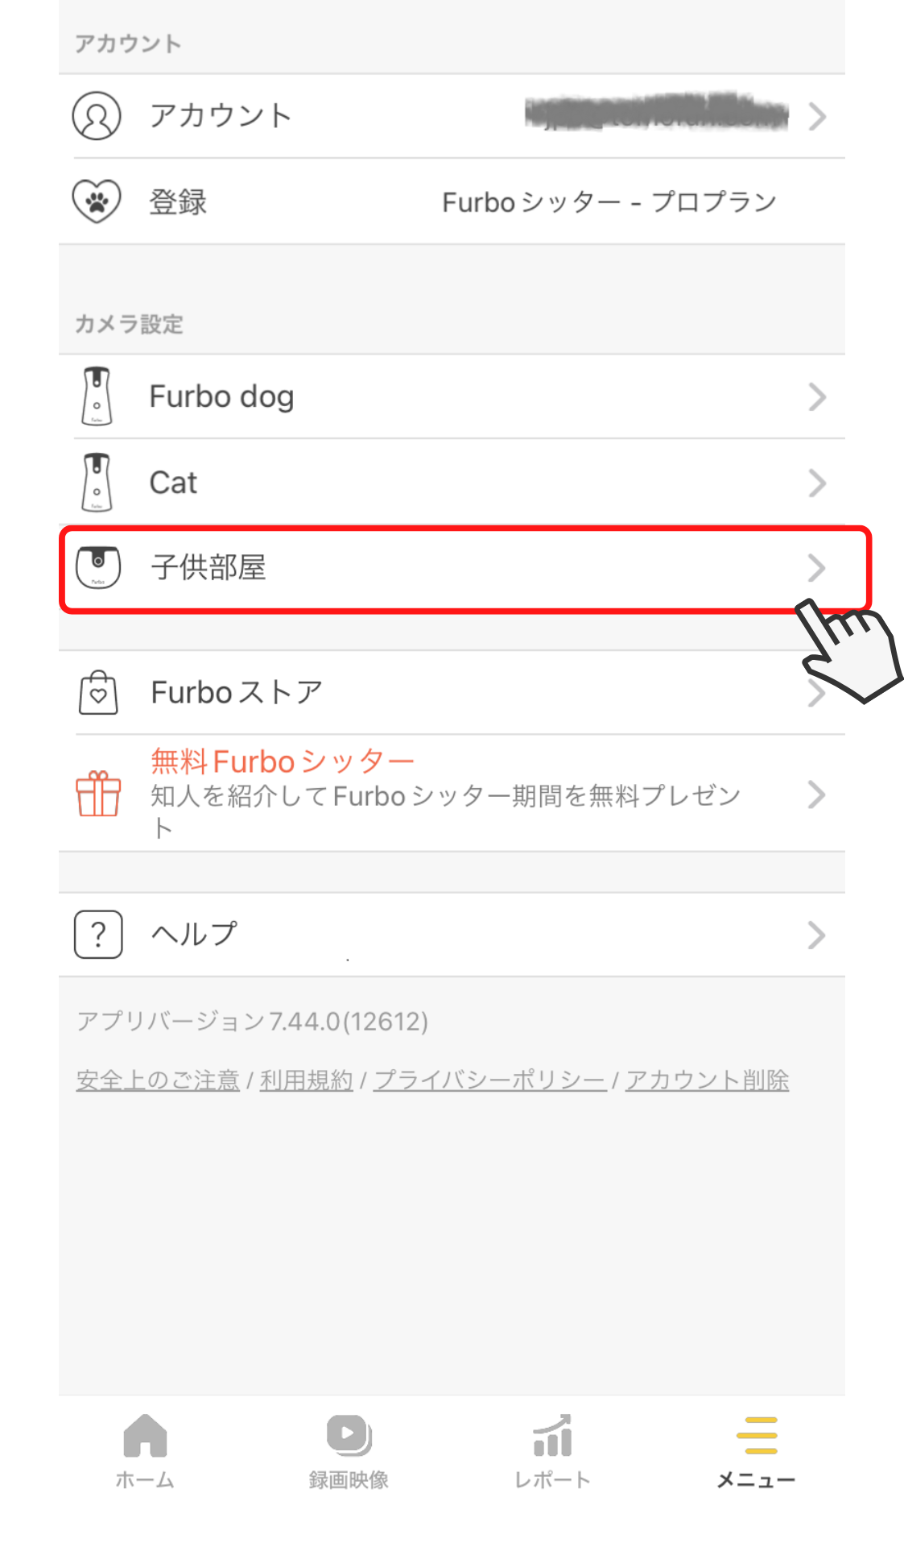
Task: Select the Furbo dog camera icon
Action: pyautogui.click(x=97, y=396)
